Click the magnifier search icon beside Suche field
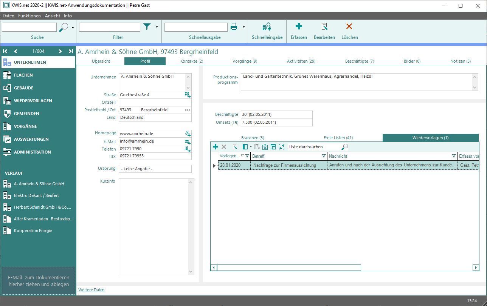 [x=64, y=27]
